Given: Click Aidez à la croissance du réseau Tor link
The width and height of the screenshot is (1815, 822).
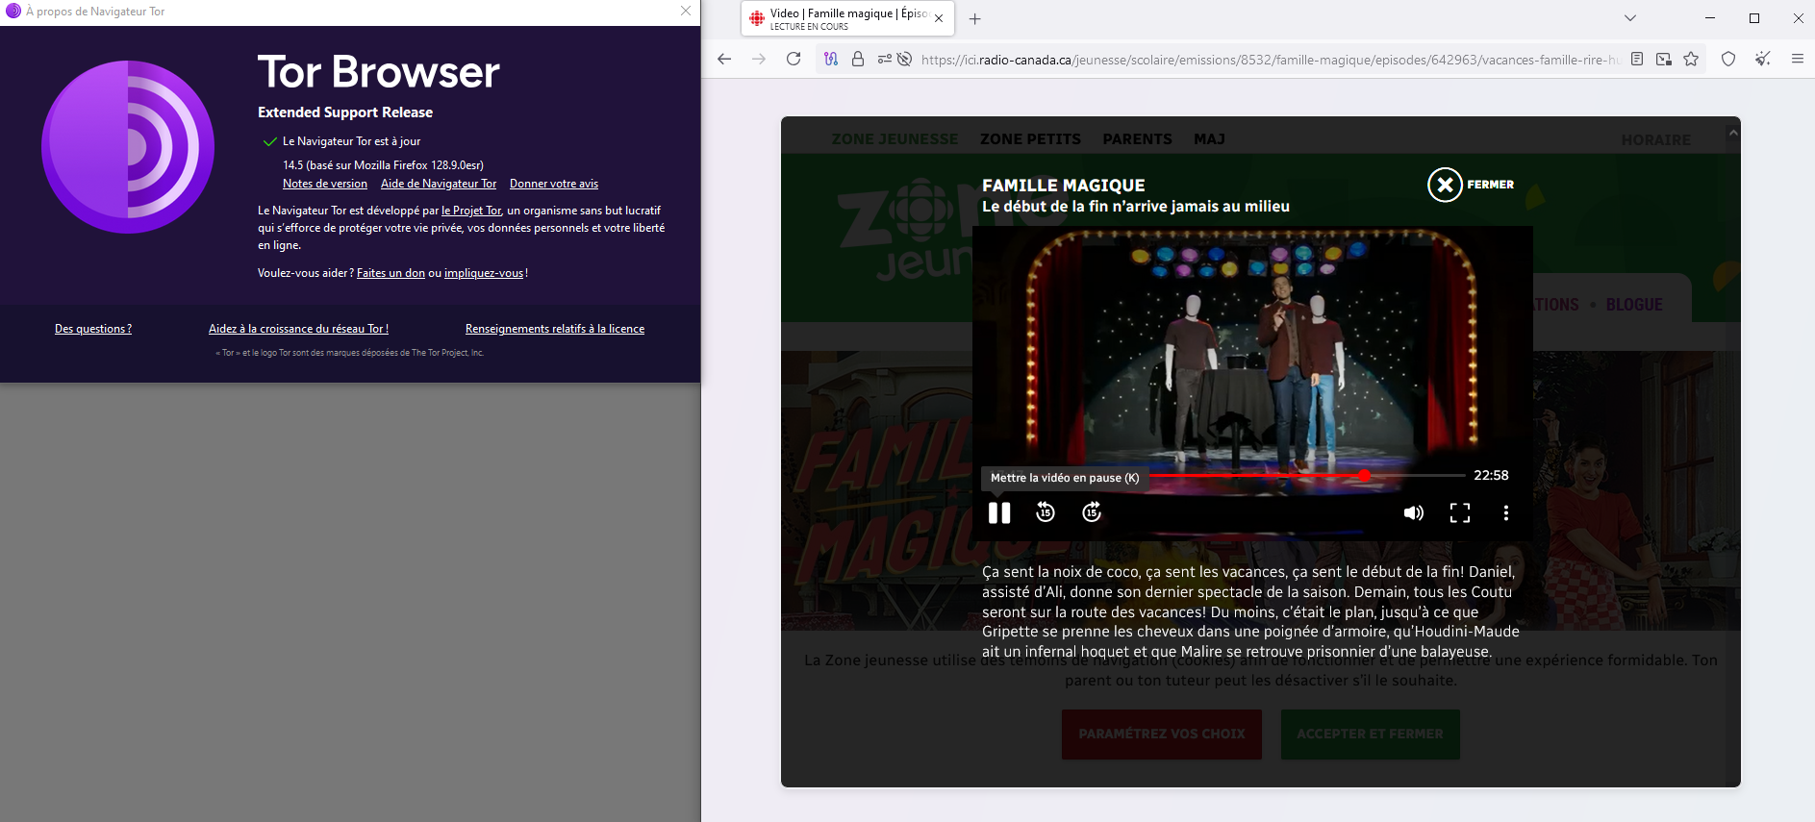Looking at the screenshot, I should click(x=298, y=329).
